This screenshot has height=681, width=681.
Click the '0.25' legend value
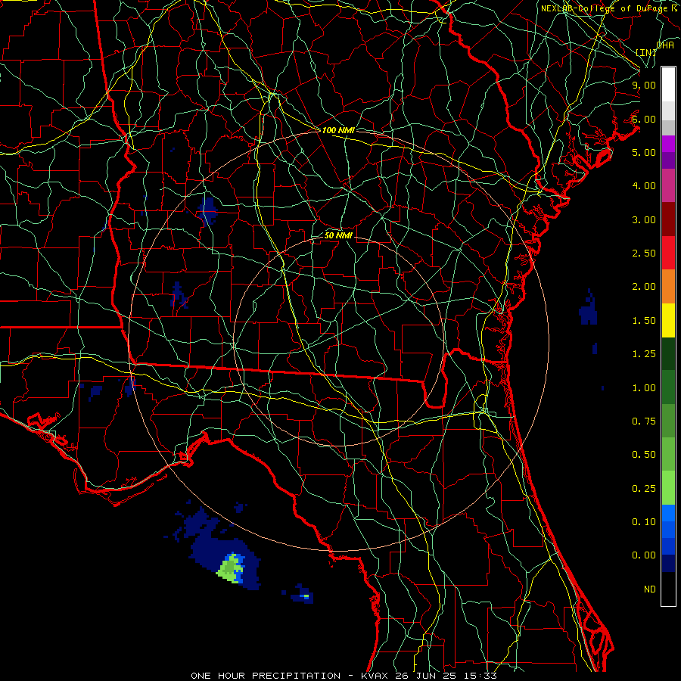tap(644, 489)
